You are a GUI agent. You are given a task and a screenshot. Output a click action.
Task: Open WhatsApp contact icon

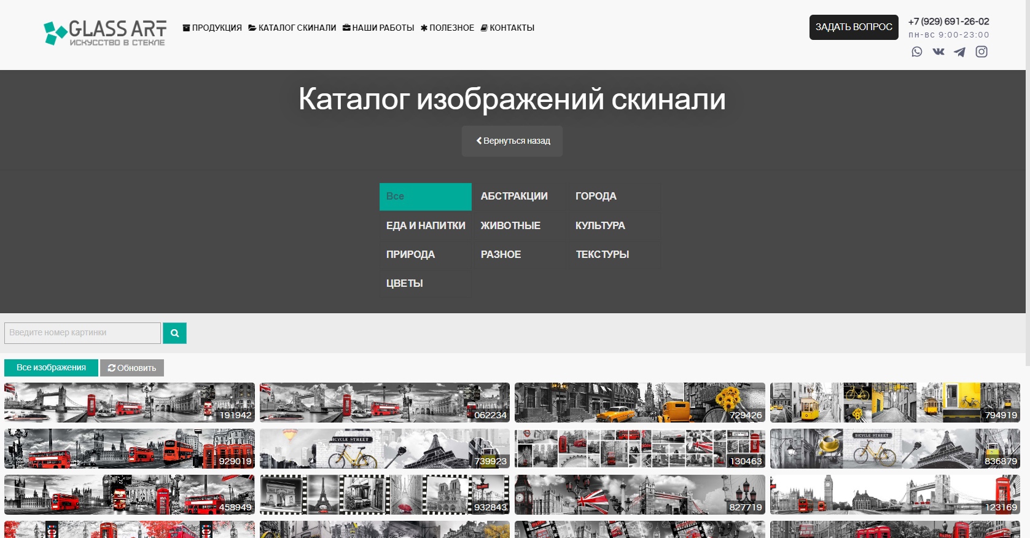917,52
